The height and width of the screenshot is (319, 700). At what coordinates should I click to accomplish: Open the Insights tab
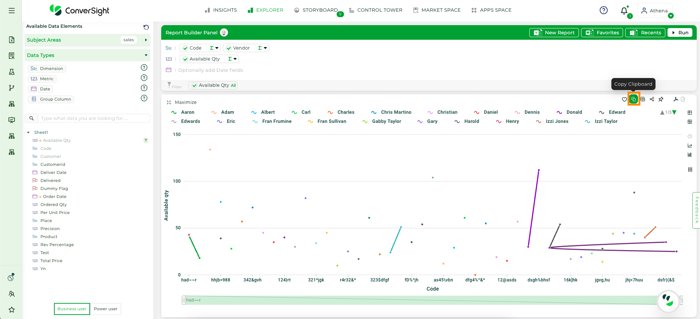click(221, 10)
